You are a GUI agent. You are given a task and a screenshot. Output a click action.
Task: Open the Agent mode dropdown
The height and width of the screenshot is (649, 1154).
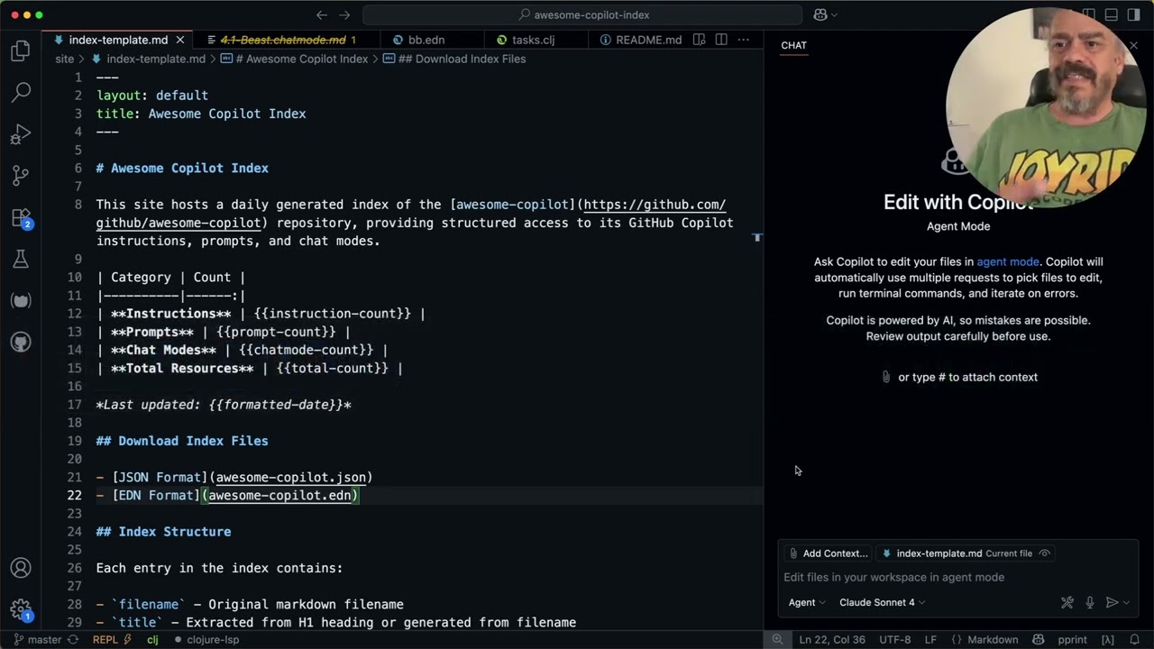[807, 602]
